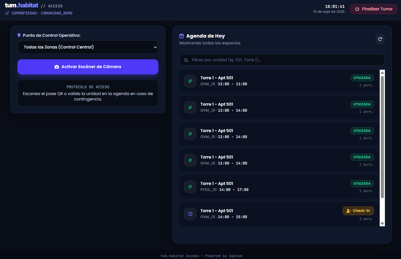Click the date 15 de sept de 2026

point(329,12)
